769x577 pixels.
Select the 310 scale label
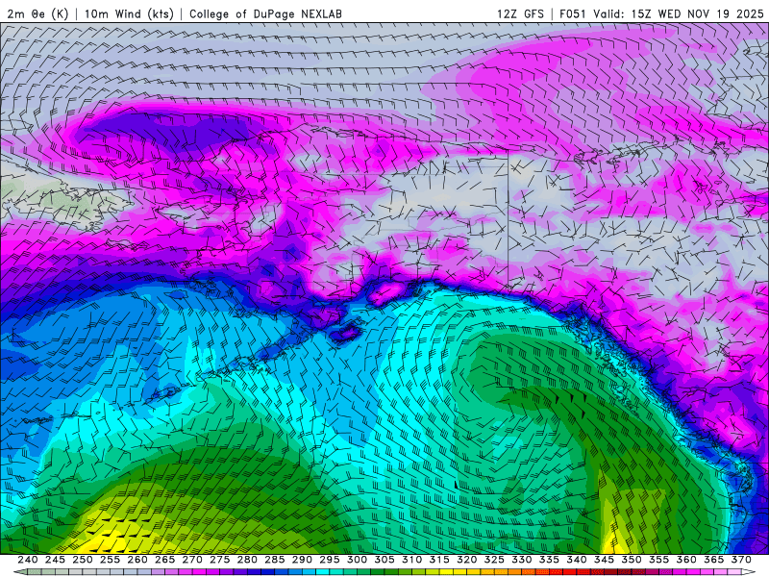[x=412, y=560]
